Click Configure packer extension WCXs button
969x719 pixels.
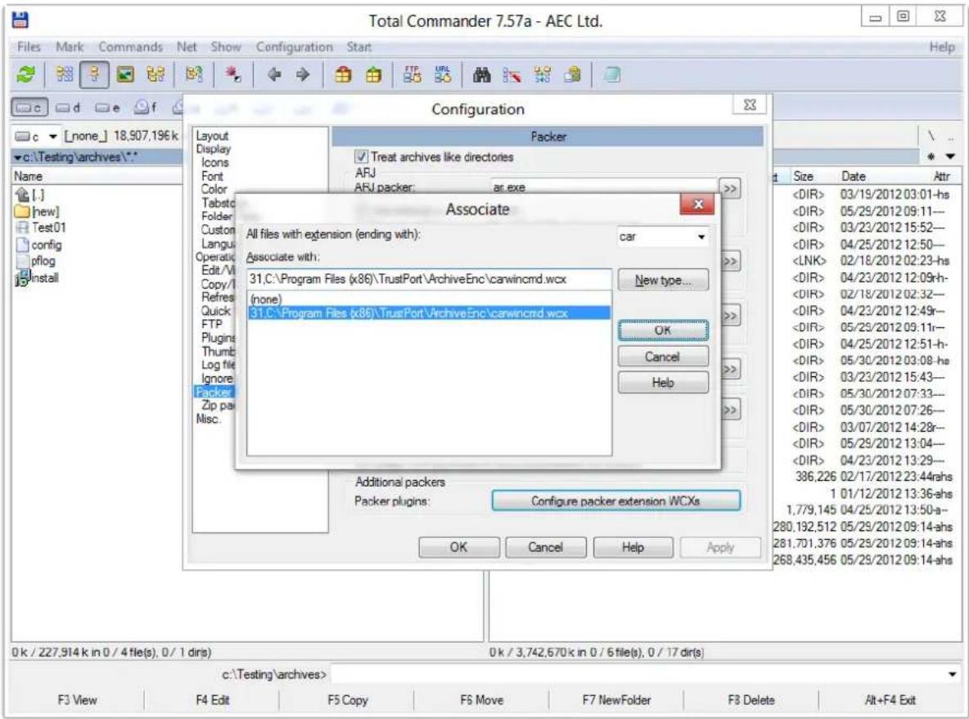pyautogui.click(x=615, y=501)
